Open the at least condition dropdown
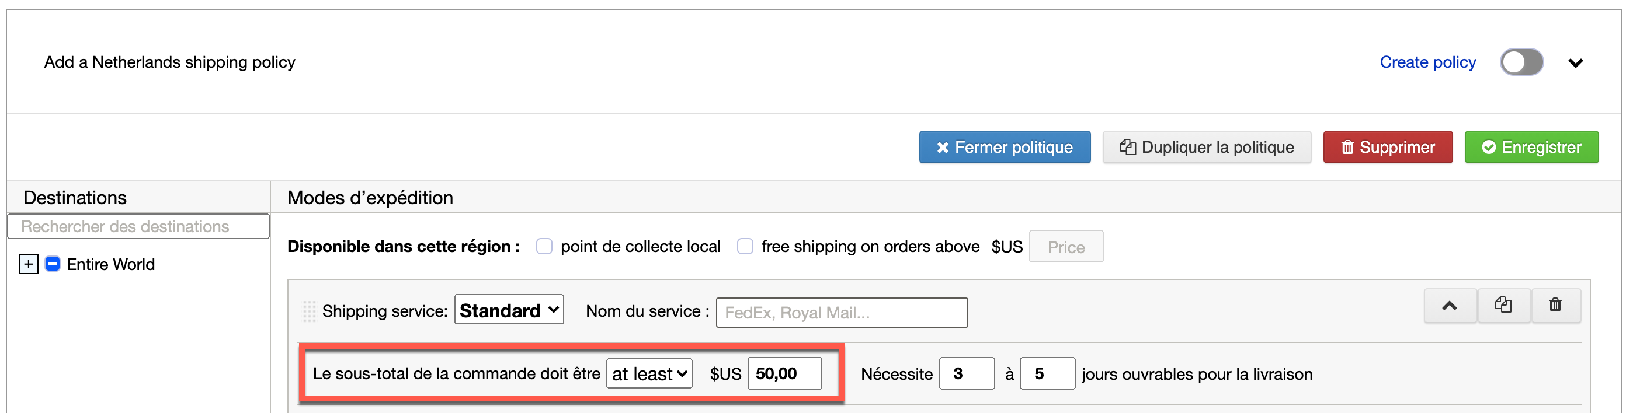 648,374
